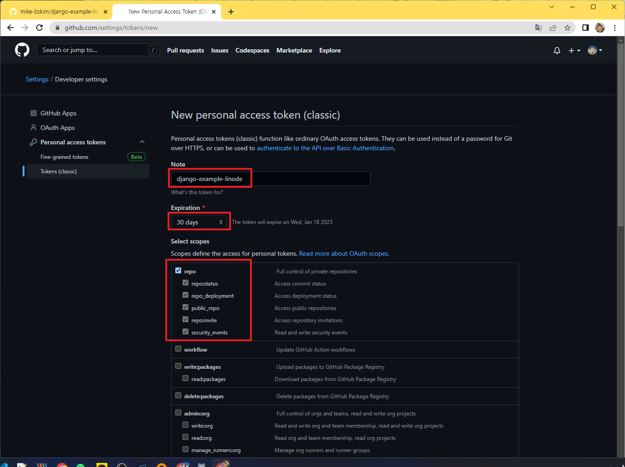Screen dimensions: 625x467
Task: Enable the delete:packages checkbox
Action: [178, 396]
